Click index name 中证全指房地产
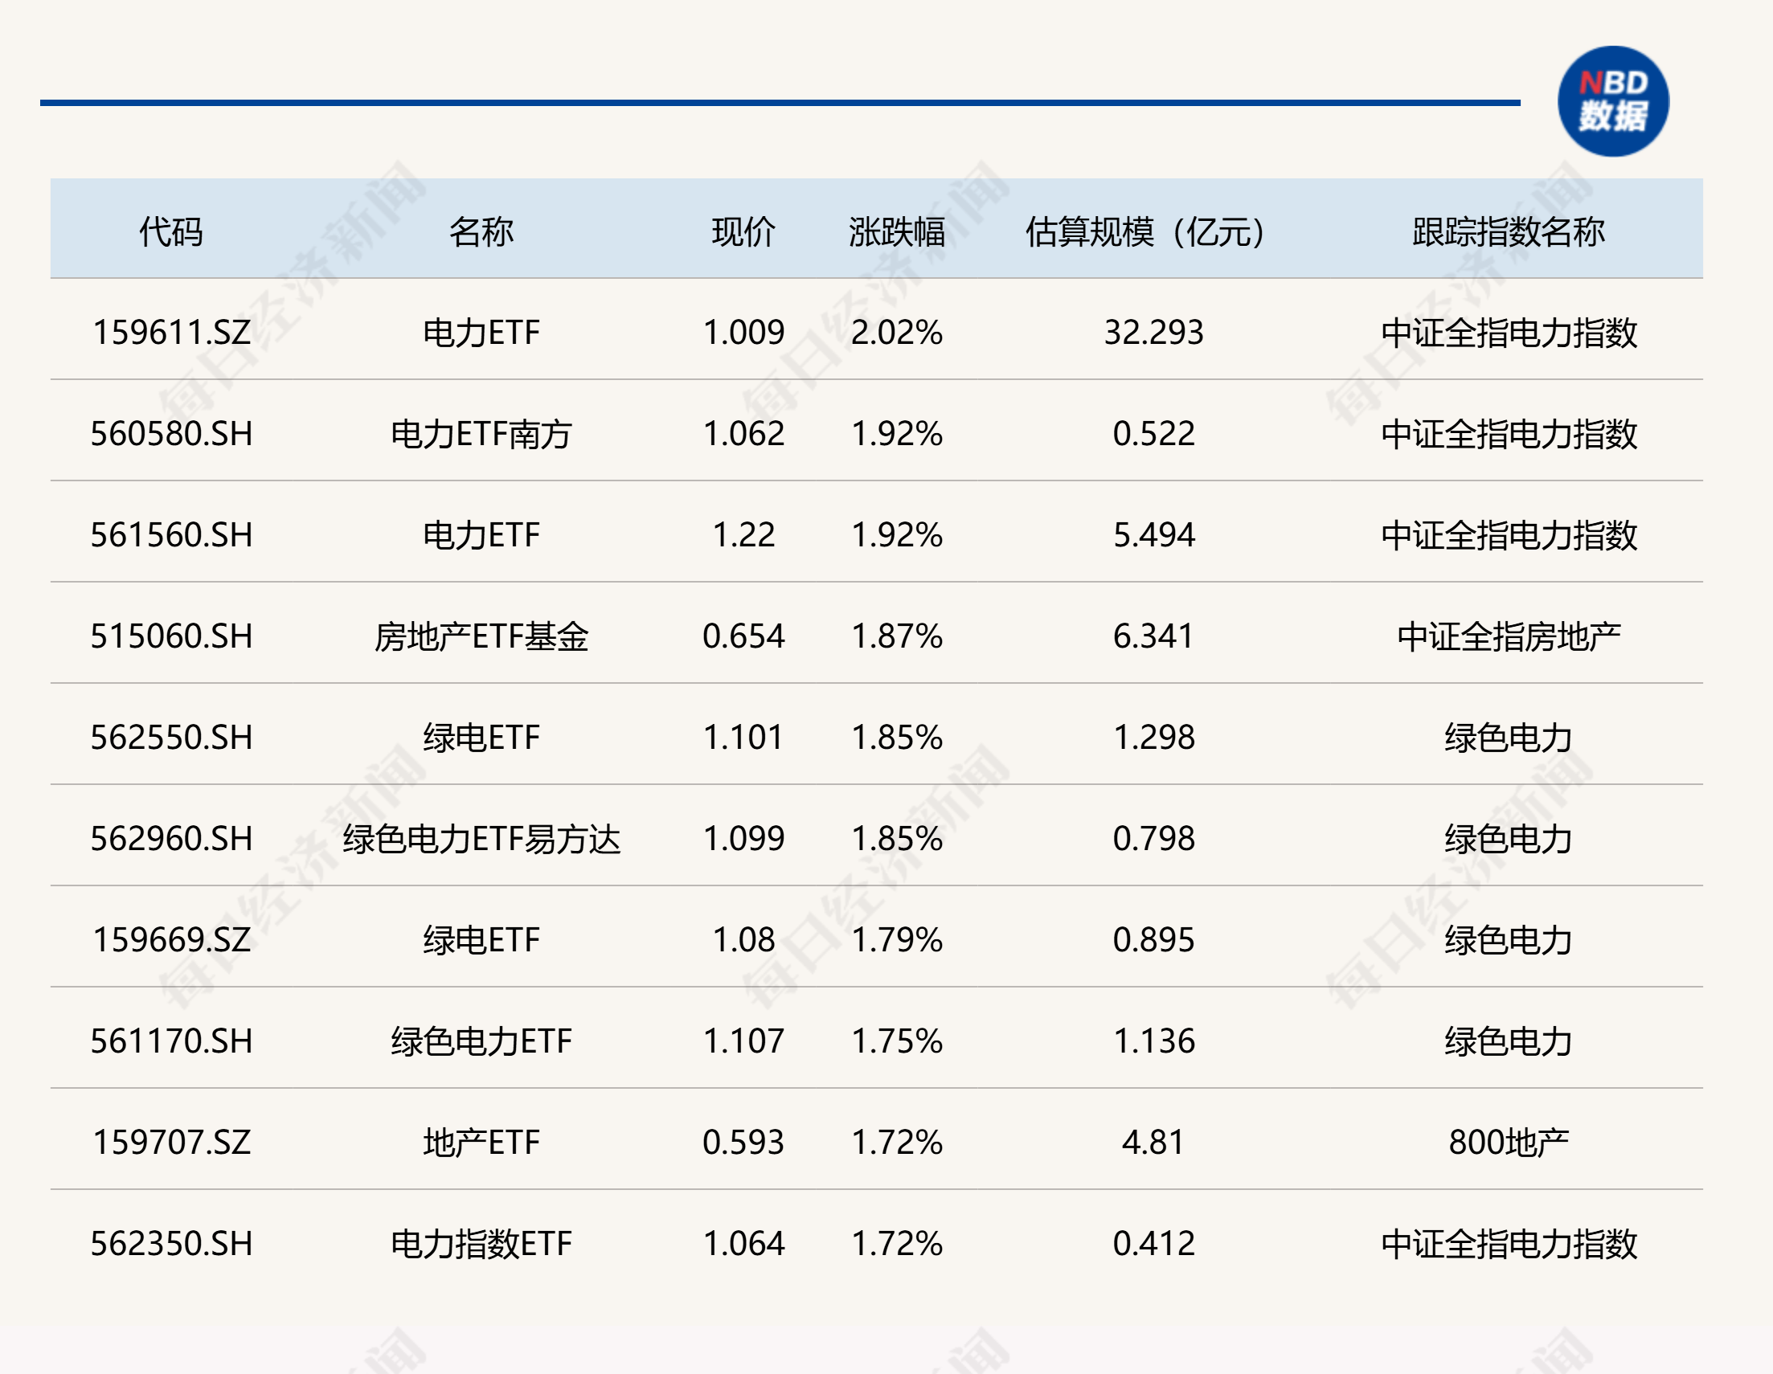 point(1509,636)
